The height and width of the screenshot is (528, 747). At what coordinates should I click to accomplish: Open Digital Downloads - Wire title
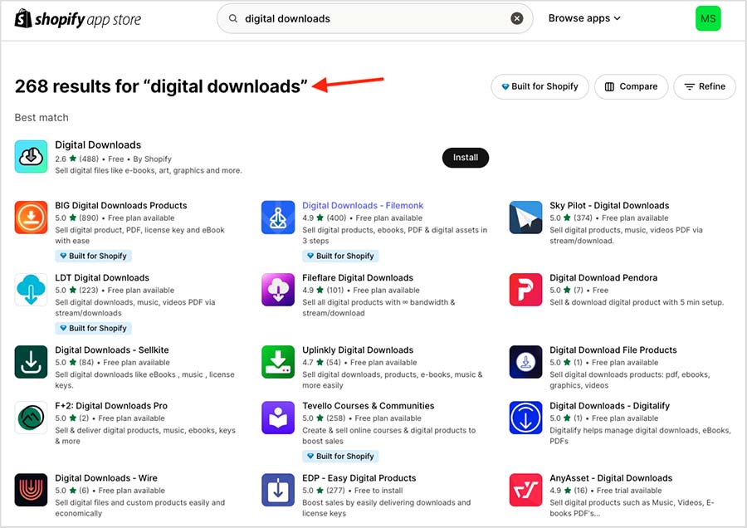(106, 478)
